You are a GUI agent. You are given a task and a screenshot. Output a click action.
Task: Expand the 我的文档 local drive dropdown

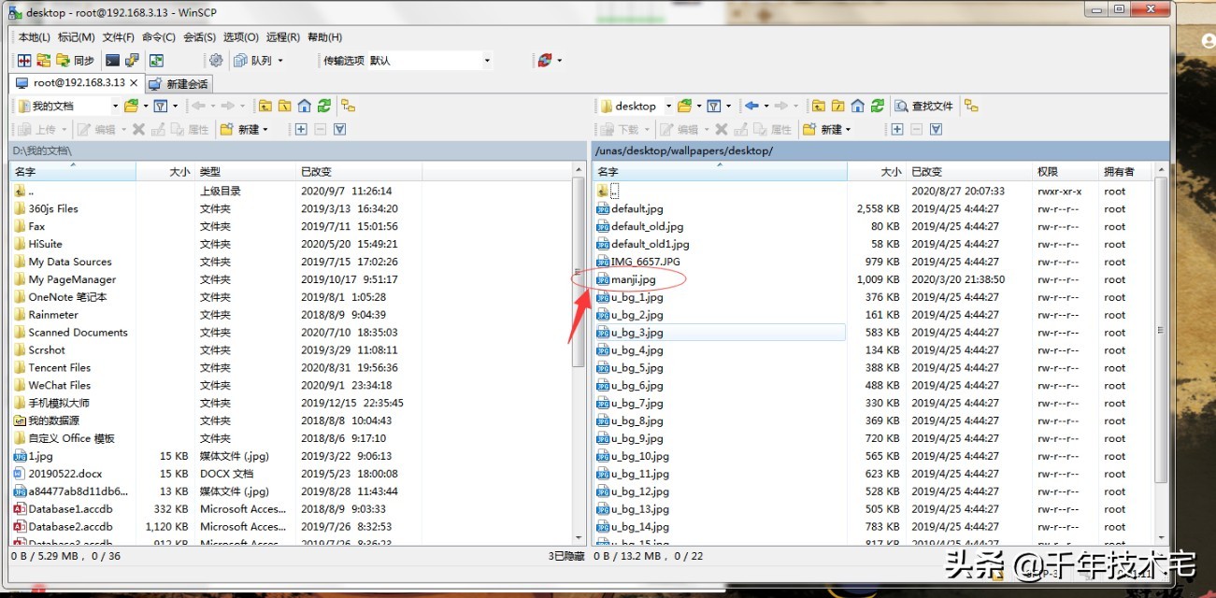click(115, 107)
